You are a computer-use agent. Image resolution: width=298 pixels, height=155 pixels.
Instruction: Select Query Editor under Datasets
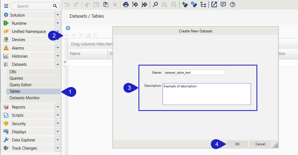coord(20,85)
